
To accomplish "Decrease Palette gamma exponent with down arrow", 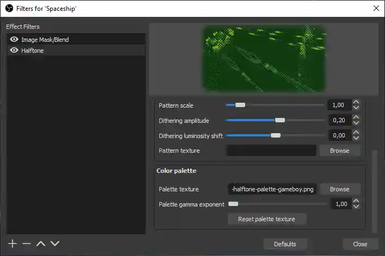I will [356, 207].
